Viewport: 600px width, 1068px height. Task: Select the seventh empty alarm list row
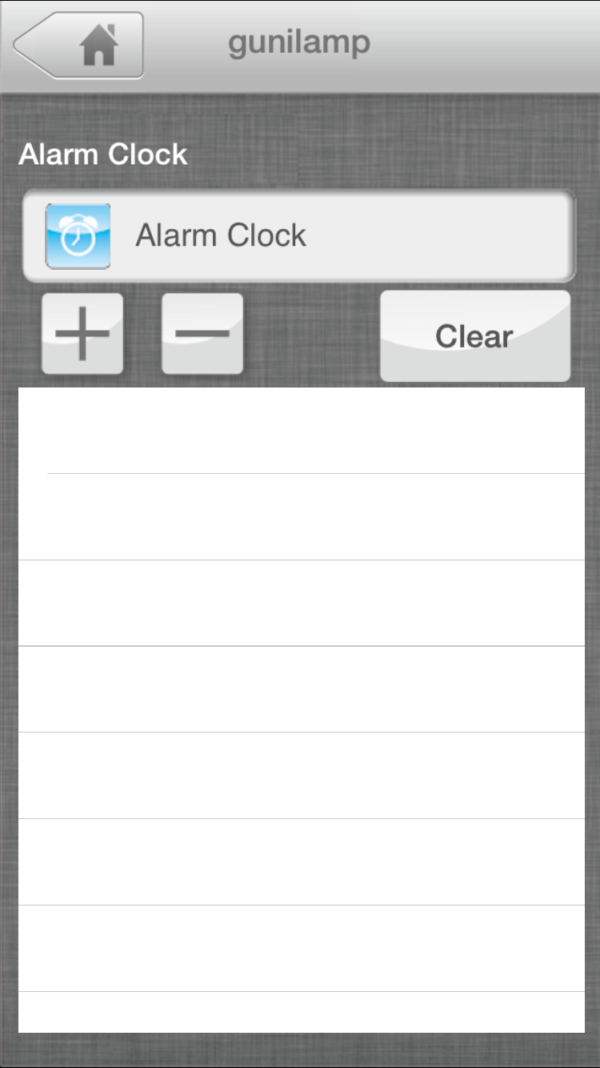pyautogui.click(x=302, y=948)
